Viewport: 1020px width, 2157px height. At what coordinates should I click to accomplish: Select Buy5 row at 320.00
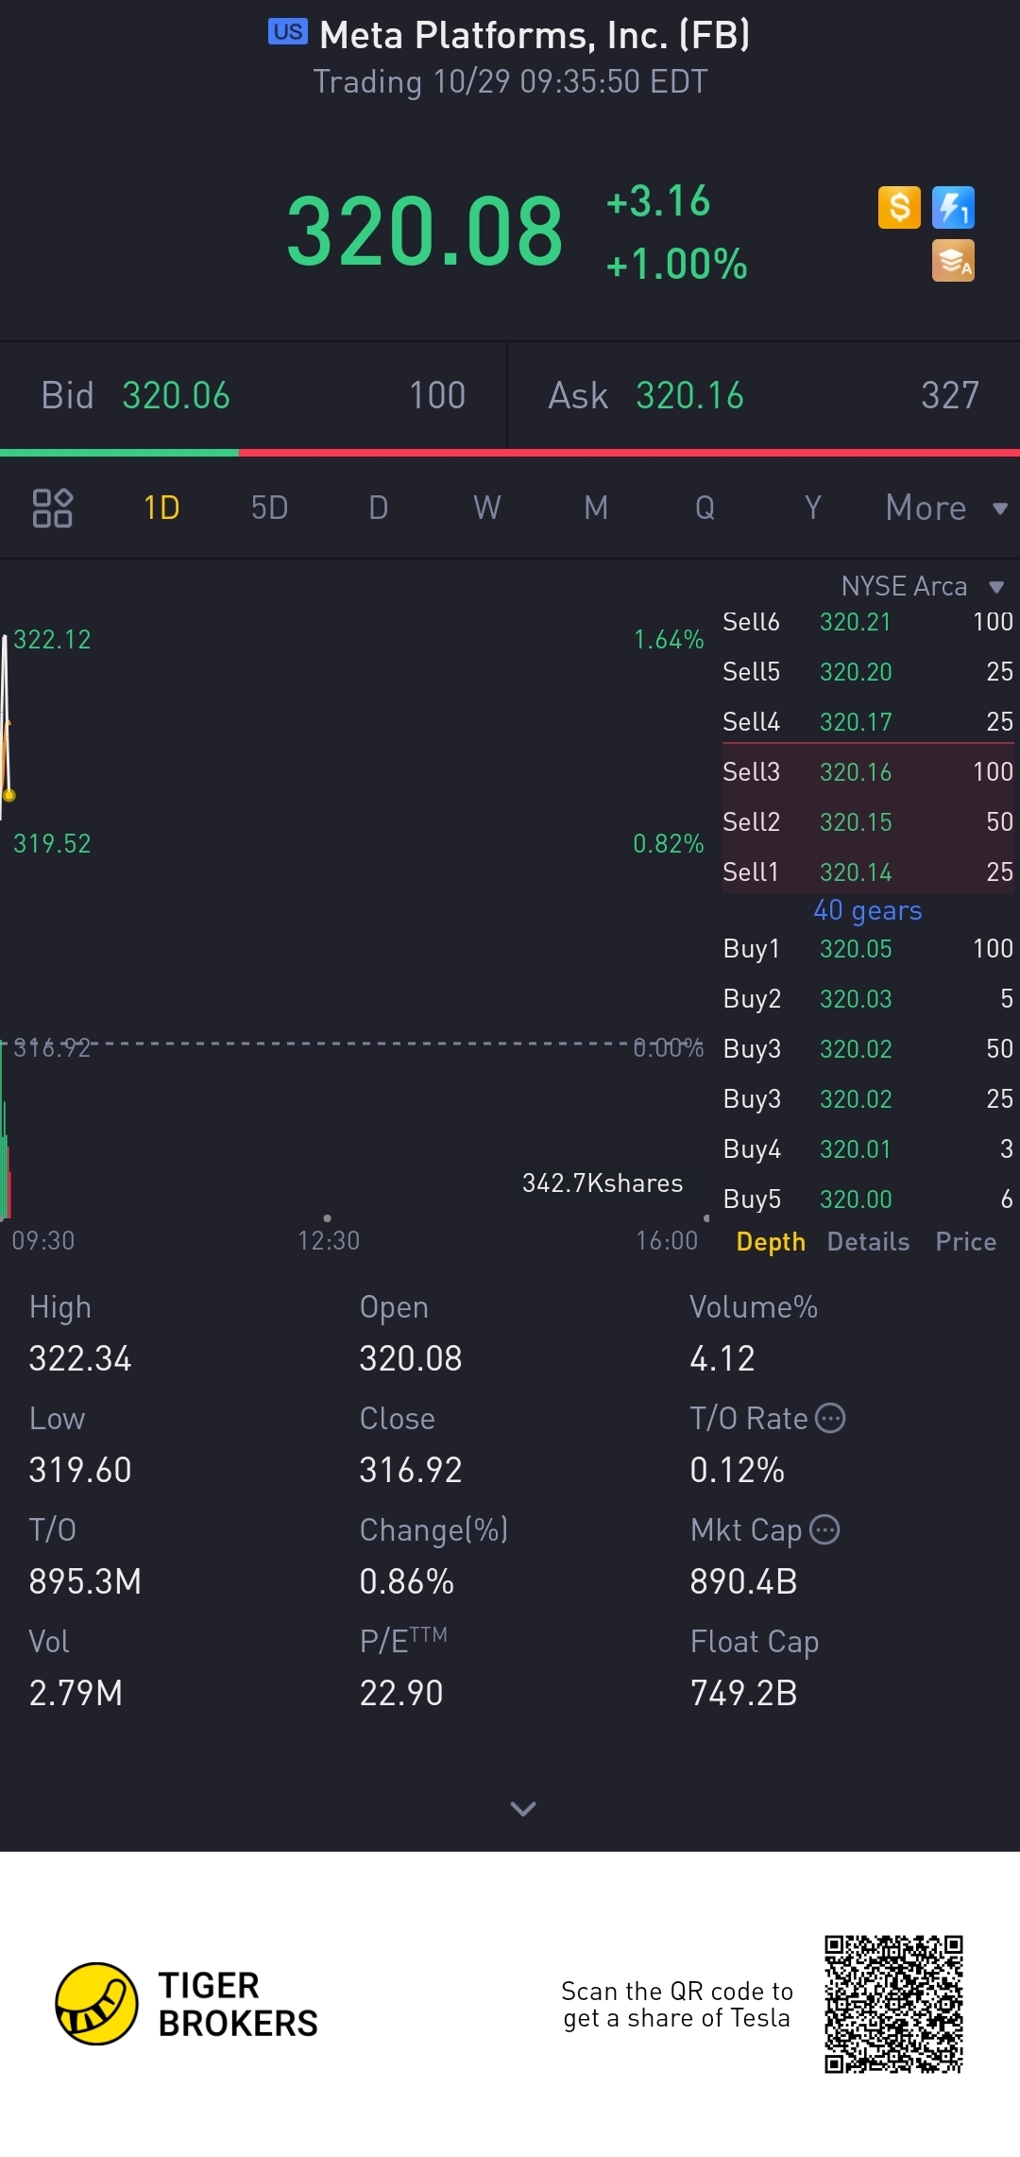868,1199
